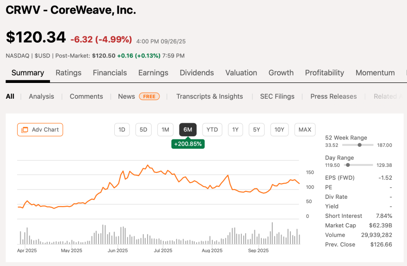Screen dimensions: 407x266
Task: Switch chart to 1M range
Action: [165, 130]
